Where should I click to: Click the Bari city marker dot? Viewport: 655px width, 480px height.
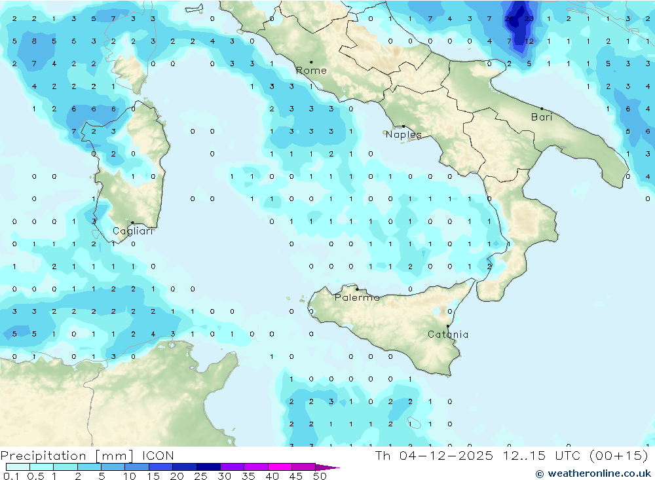pyautogui.click(x=542, y=109)
